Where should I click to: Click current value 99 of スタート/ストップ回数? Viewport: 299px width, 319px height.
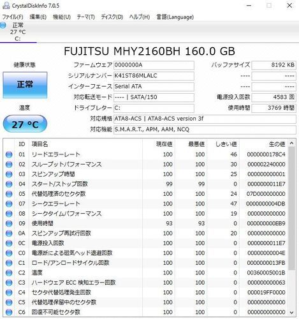(169, 184)
